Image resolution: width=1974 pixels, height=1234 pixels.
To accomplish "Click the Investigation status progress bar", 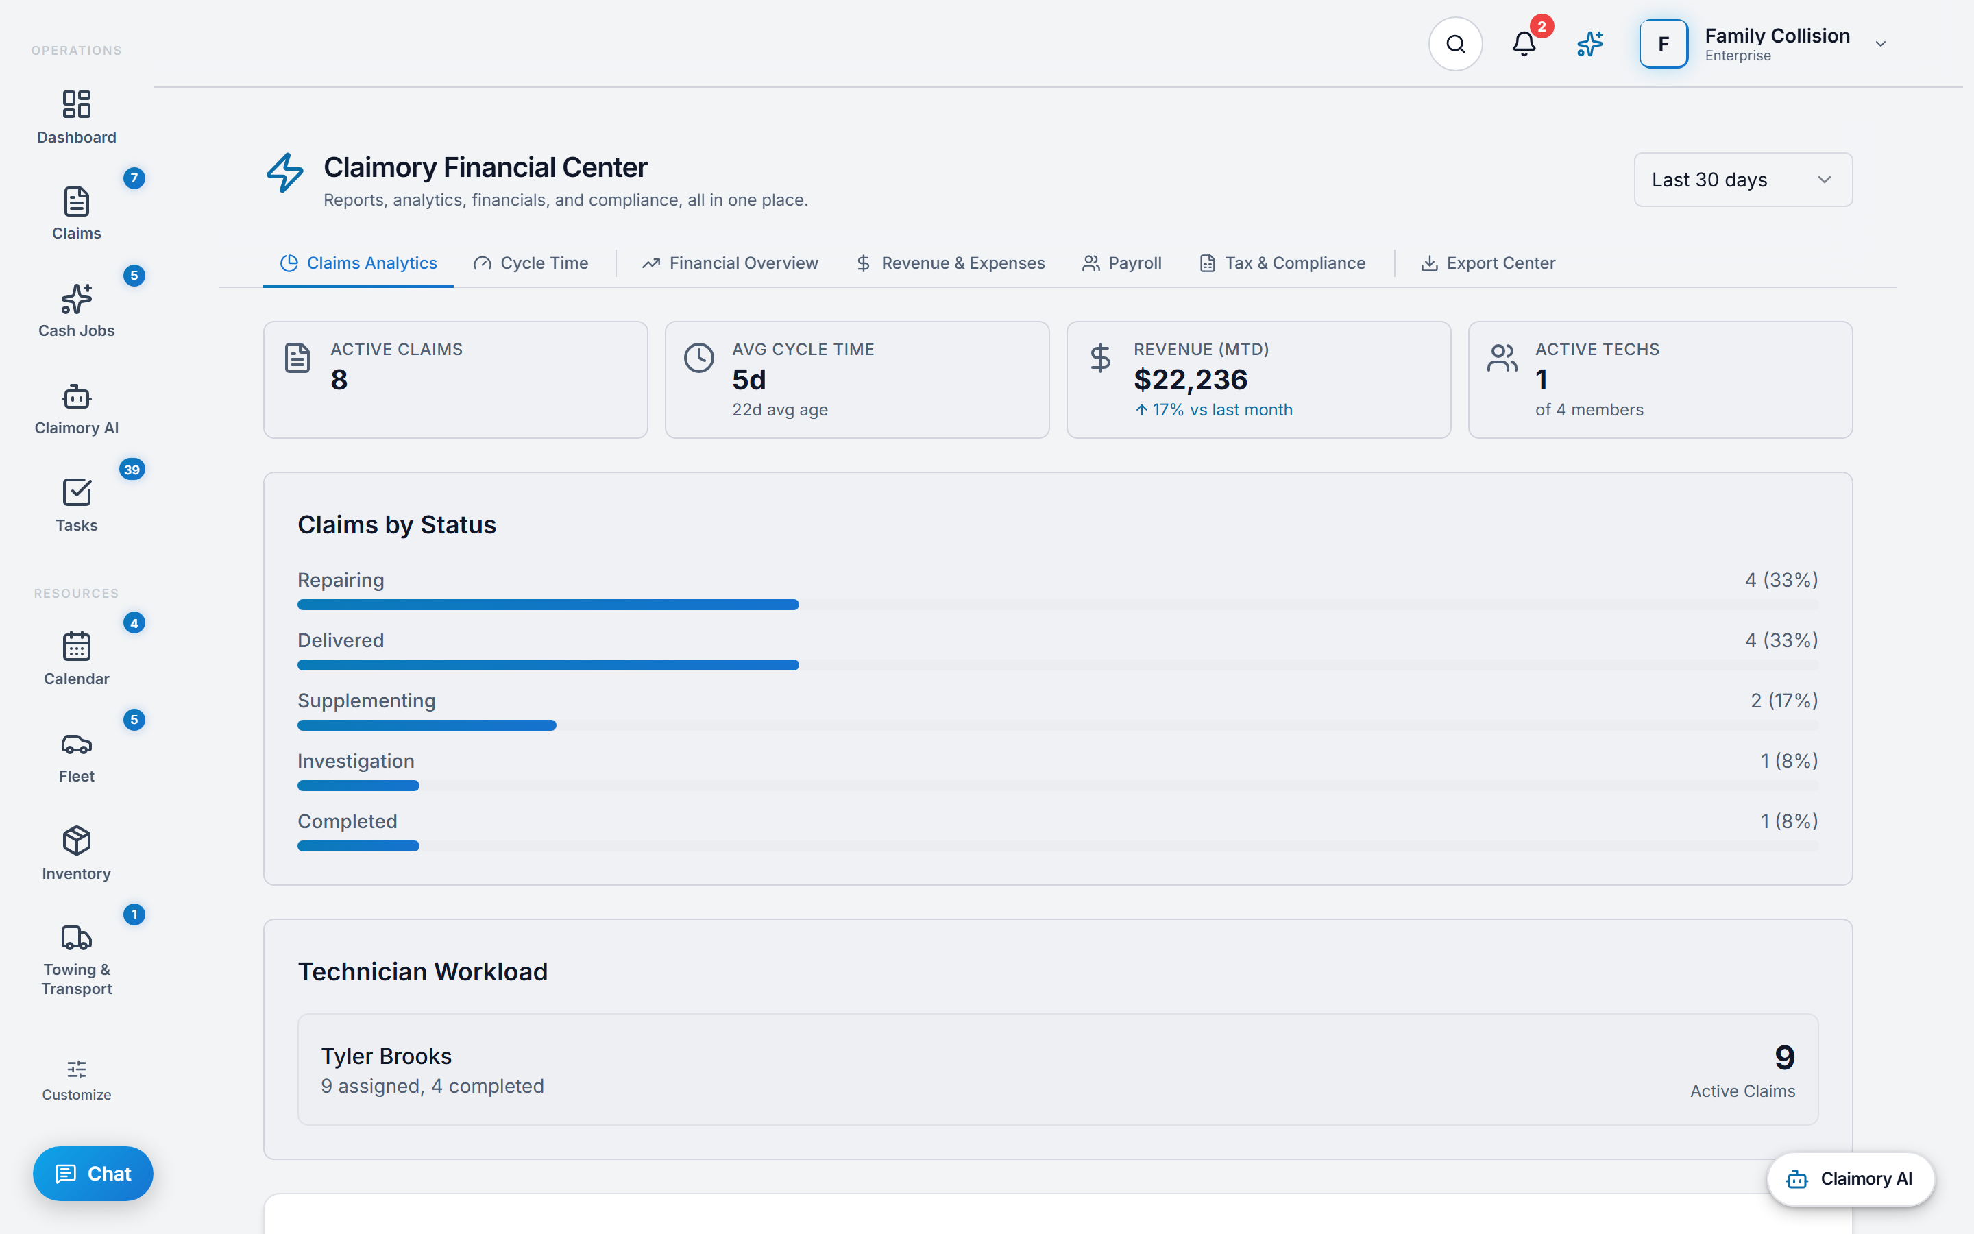I will tap(1058, 786).
